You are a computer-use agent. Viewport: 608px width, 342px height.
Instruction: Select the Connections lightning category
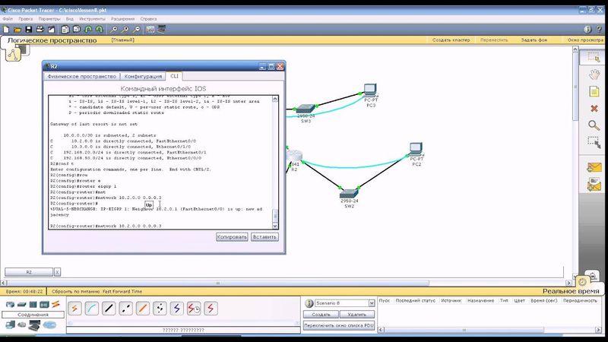[x=55, y=305]
